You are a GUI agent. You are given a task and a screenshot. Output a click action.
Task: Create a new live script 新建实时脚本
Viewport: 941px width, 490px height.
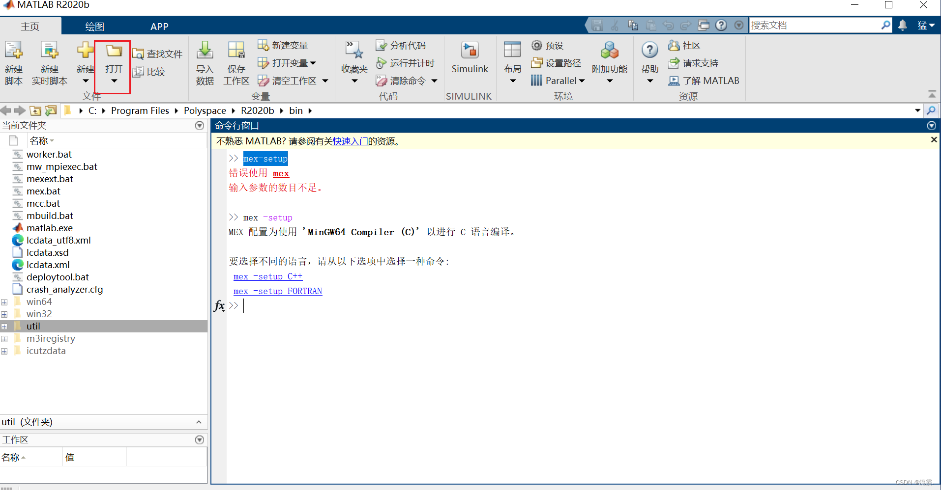49,62
